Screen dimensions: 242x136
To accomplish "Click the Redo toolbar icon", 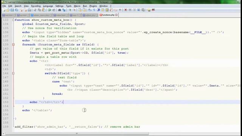I will (54, 10).
